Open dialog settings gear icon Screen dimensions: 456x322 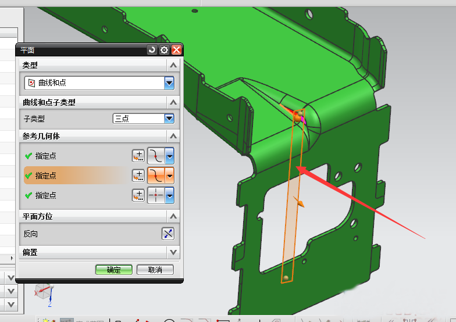point(164,51)
